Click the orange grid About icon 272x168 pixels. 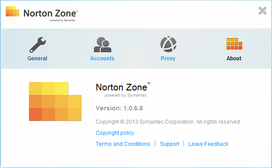coord(234,44)
